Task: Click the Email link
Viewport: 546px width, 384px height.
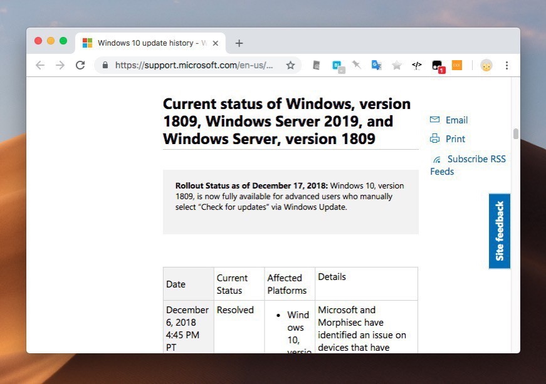Action: point(456,120)
